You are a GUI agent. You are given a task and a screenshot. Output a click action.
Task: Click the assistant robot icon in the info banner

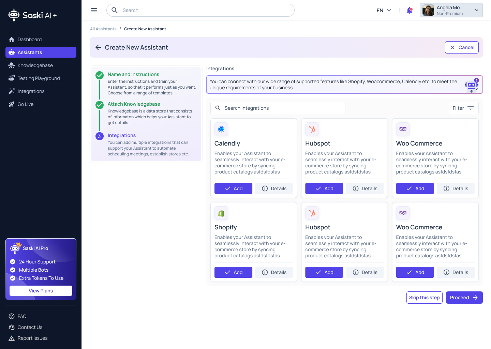(x=472, y=85)
